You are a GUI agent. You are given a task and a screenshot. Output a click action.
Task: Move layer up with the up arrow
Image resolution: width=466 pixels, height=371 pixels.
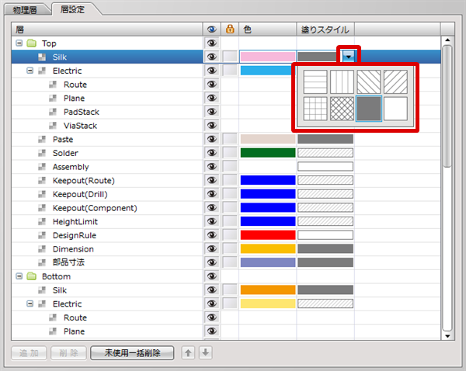pos(188,353)
